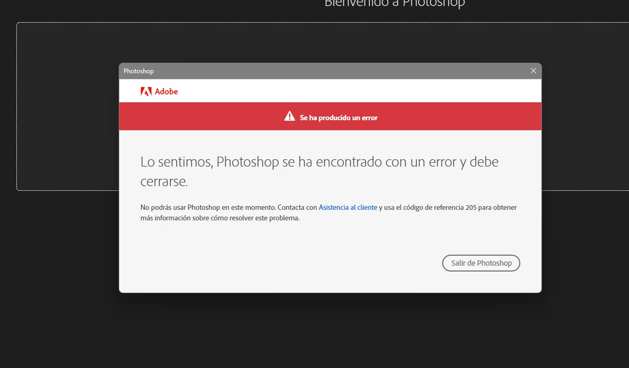Image resolution: width=629 pixels, height=368 pixels.
Task: Click the 'código de referencia 205' text
Action: pyautogui.click(x=440, y=207)
